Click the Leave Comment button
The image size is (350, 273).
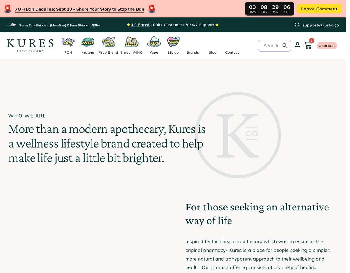coord(319,9)
